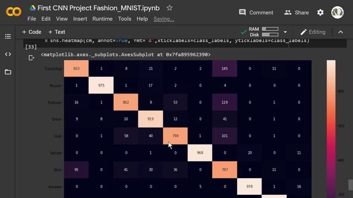
Task: Click heatmap cell with value 975
Action: (101, 85)
